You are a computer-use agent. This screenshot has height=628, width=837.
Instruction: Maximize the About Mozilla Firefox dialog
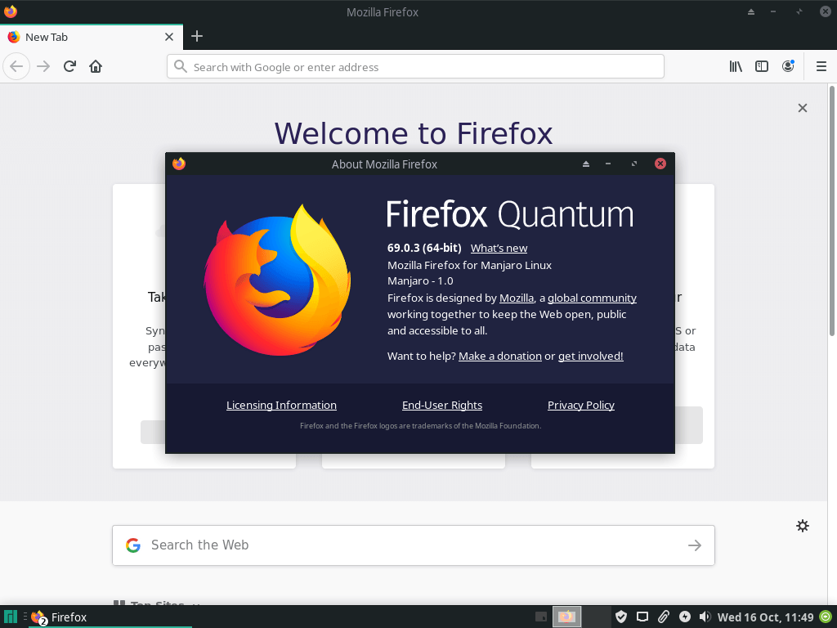634,164
